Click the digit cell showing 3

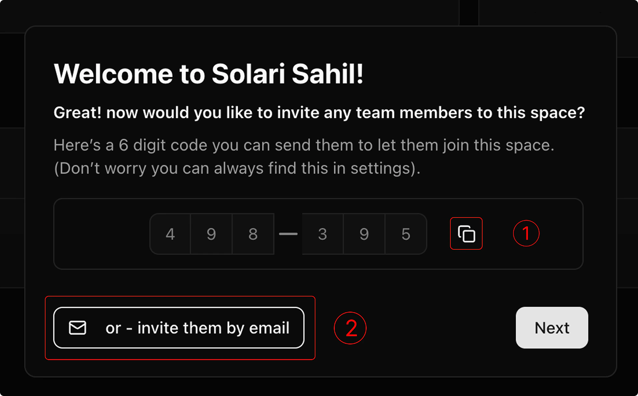coord(322,233)
